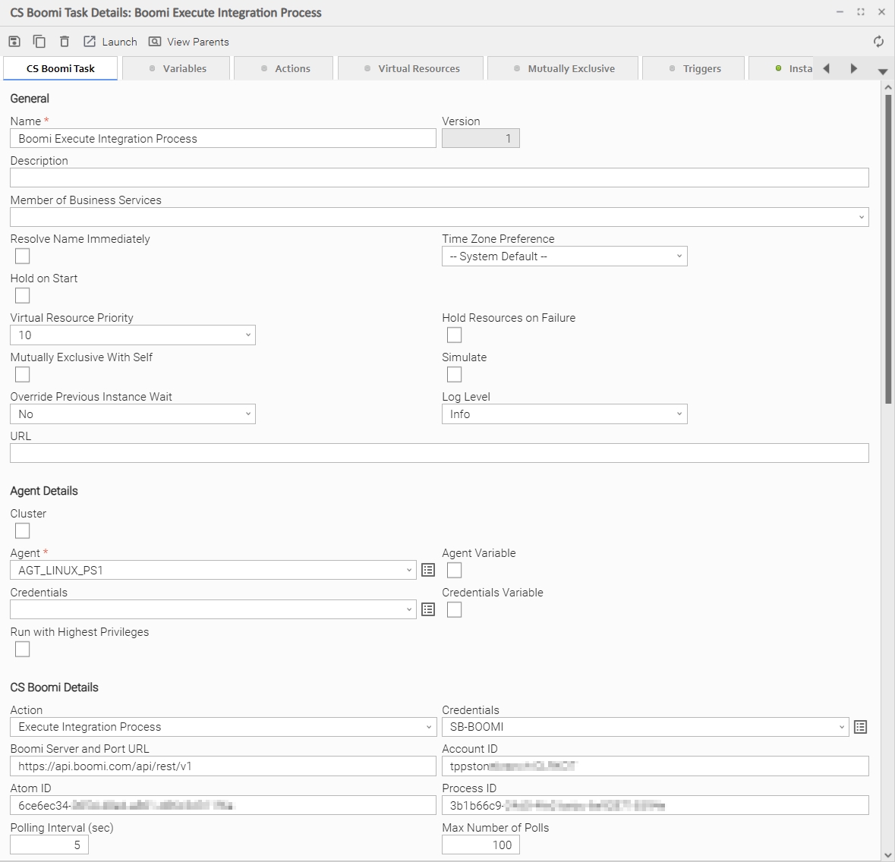This screenshot has height=862, width=895.
Task: Launch the task
Action: tap(110, 42)
